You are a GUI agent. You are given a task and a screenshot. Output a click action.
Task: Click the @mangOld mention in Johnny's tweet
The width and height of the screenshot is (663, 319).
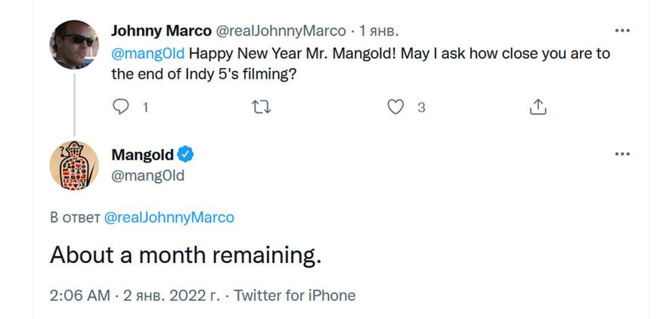point(147,54)
